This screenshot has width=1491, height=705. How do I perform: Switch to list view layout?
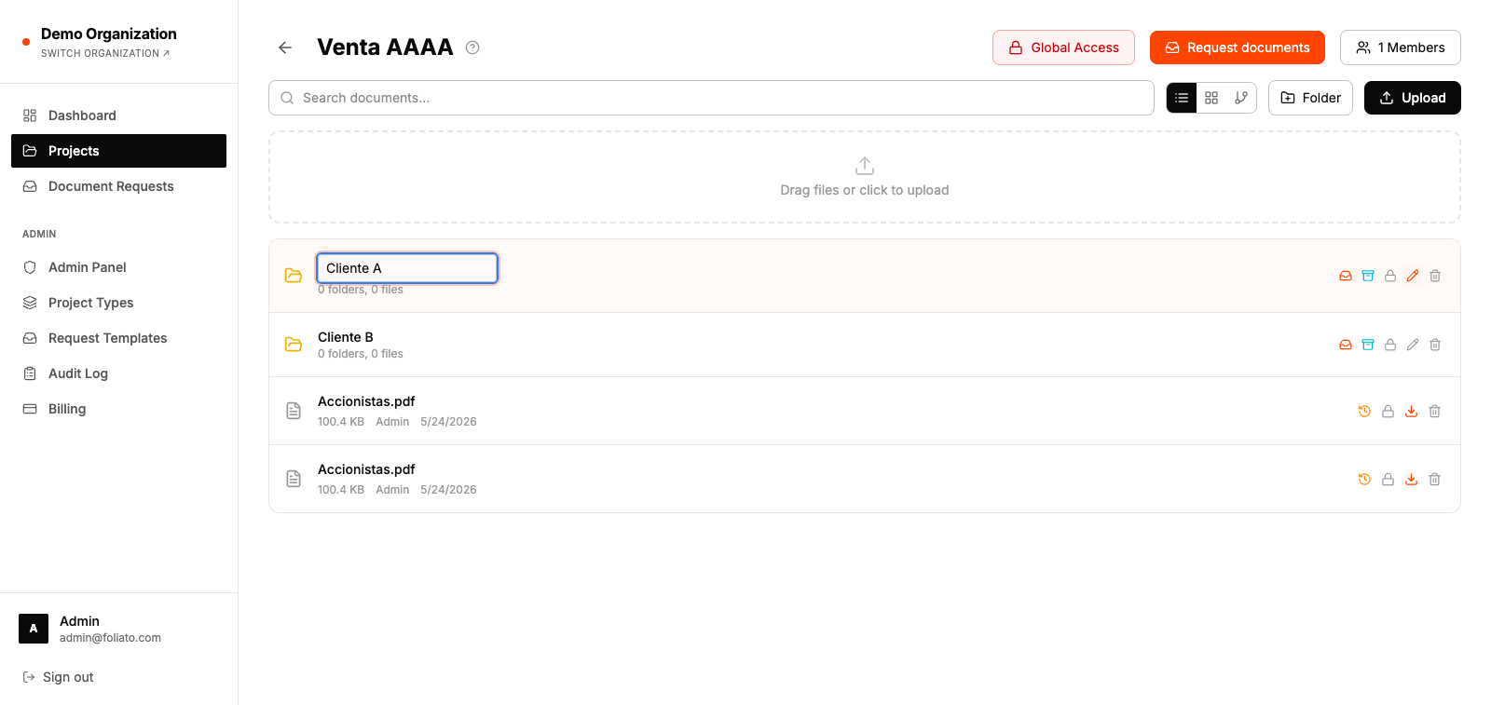point(1182,98)
